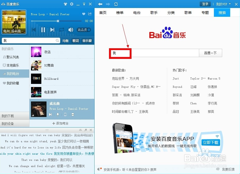This screenshot has height=174, width=240.
Task: Switch to the 专题 tab
Action: click(205, 13)
